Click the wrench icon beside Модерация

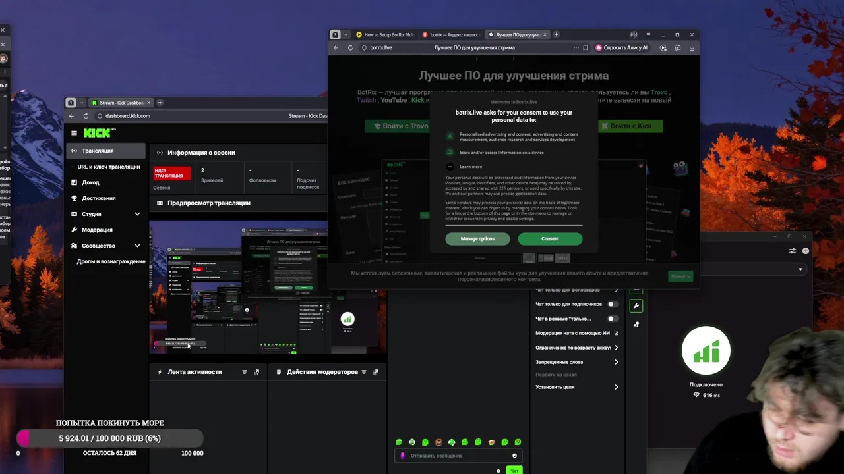[x=75, y=230]
